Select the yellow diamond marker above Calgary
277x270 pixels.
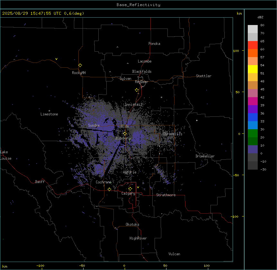[130, 189]
